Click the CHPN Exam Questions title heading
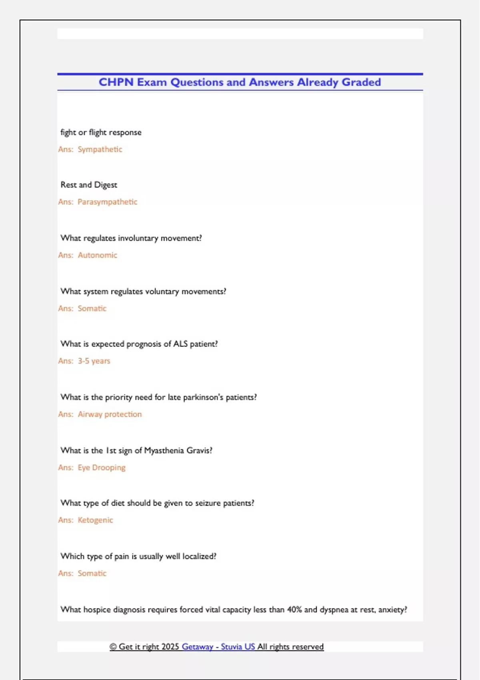Screen dimensions: 480x680 point(240,82)
